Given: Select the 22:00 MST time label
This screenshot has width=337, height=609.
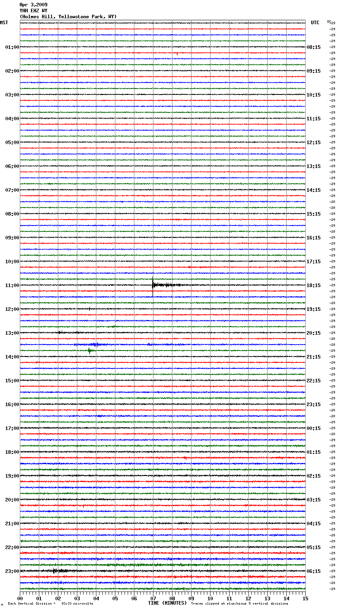Looking at the screenshot, I should (x=12, y=547).
